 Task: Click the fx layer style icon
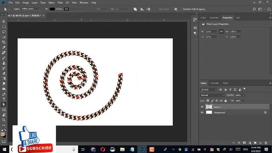(239, 143)
